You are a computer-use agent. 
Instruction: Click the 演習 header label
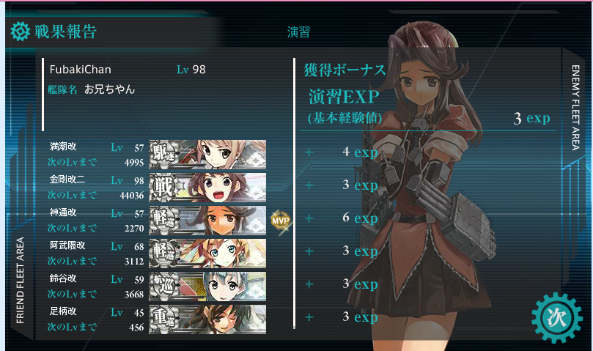tap(298, 32)
